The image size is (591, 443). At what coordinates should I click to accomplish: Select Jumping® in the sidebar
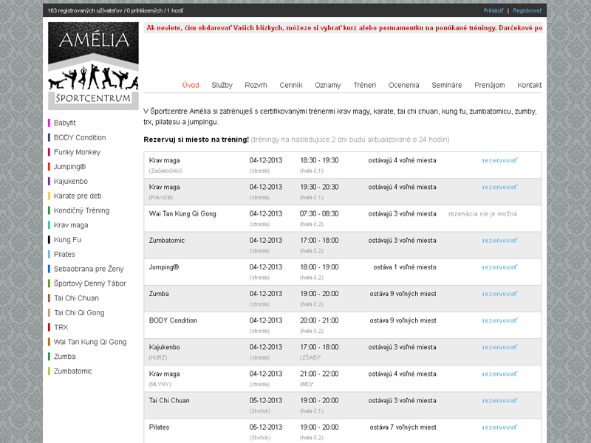pos(69,167)
